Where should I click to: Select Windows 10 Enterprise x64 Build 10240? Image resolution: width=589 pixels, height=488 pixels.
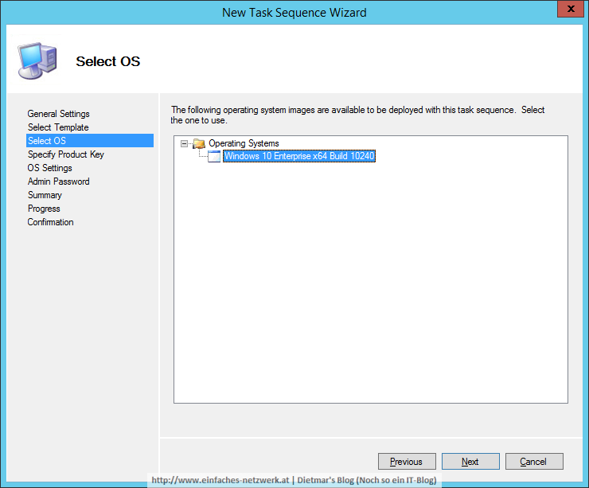point(299,156)
